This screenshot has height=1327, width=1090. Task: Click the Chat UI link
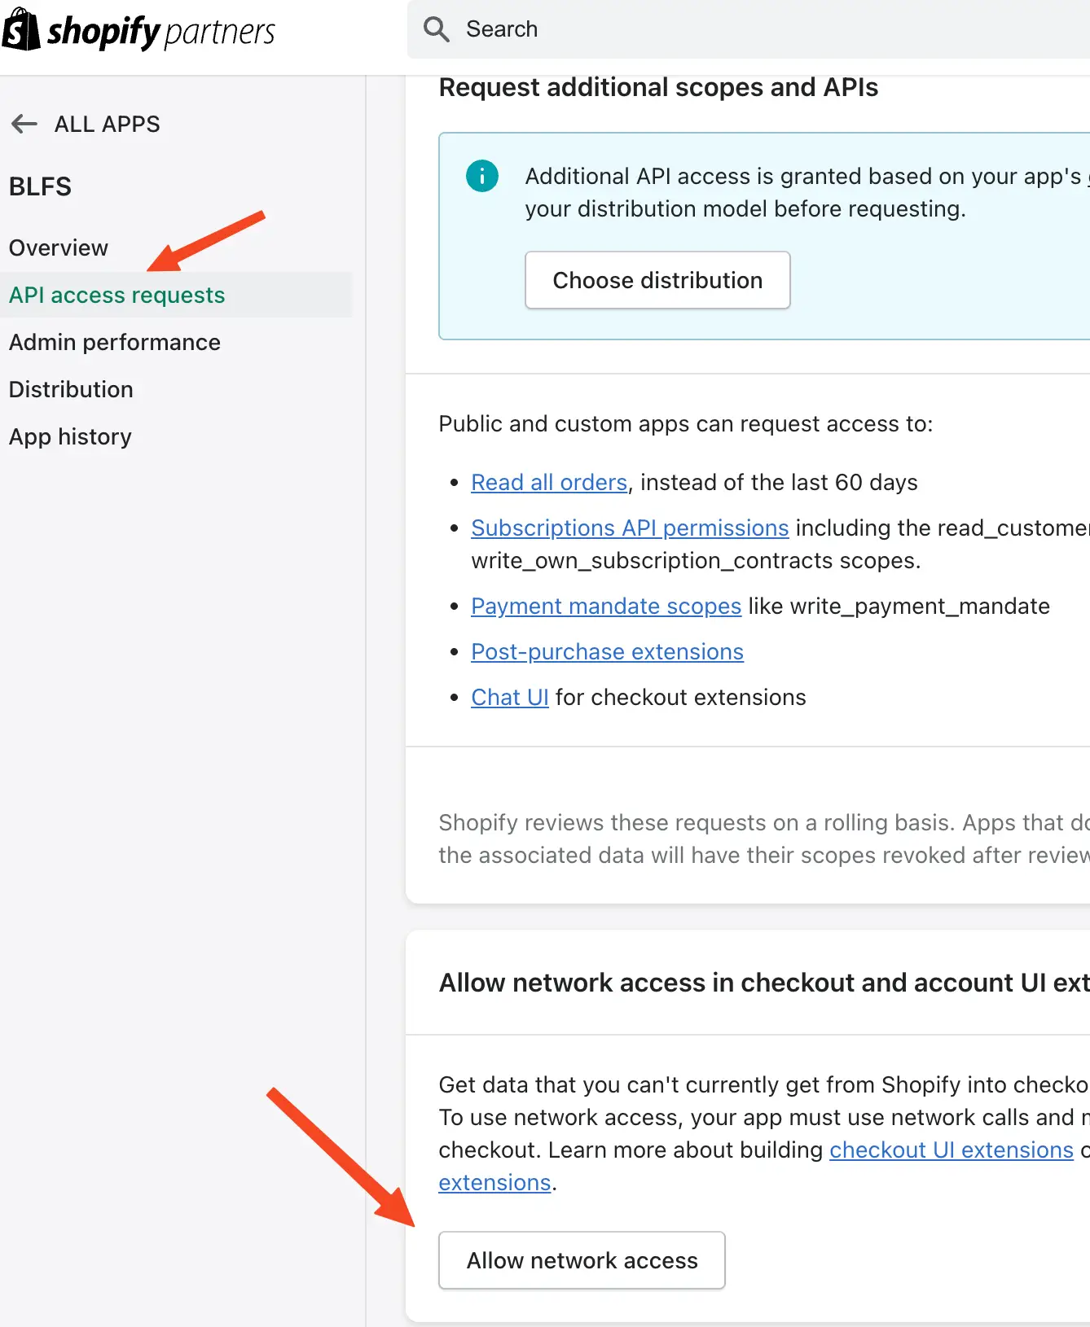510,697
